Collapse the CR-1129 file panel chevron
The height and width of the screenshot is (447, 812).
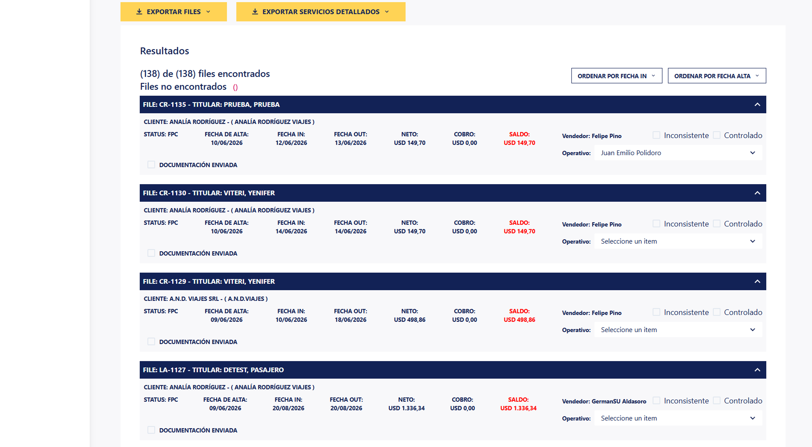click(x=757, y=282)
